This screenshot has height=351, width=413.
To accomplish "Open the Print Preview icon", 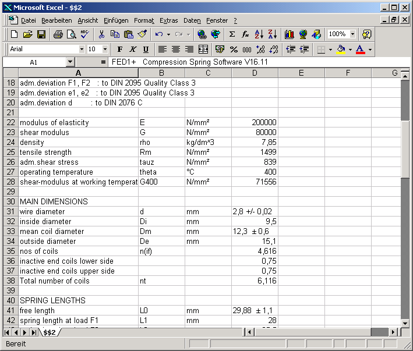I will [71, 34].
